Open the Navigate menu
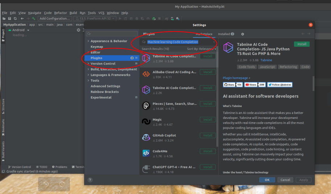Image resolution: width=331 pixels, height=194 pixels. 34,13
